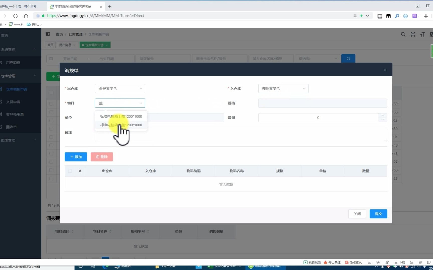Open 回收单 in the sidebar

[x=21, y=127]
